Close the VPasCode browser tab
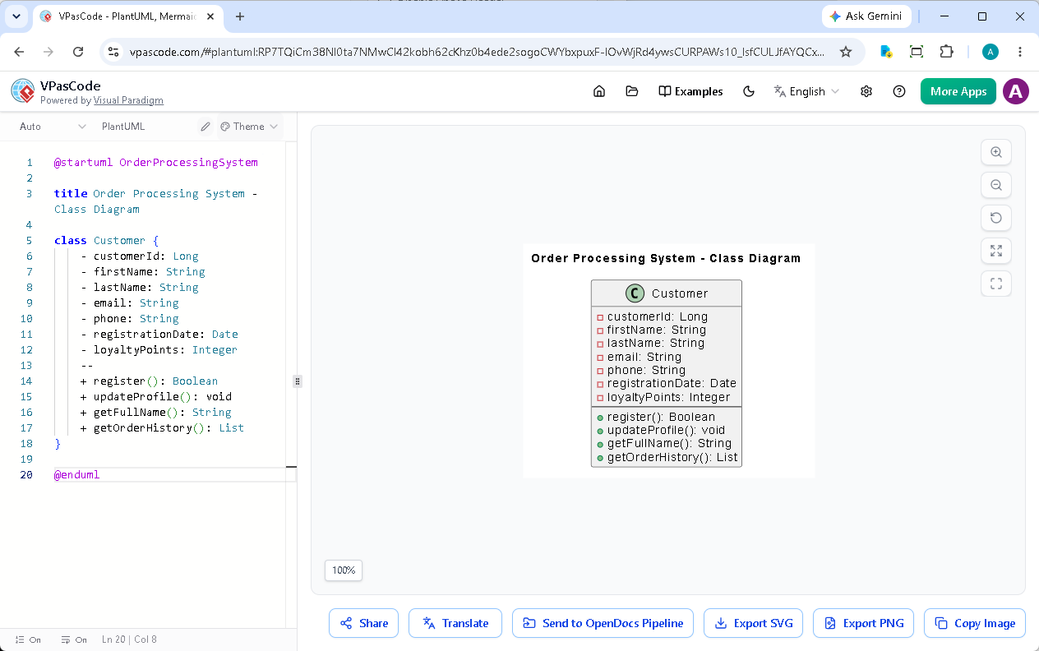The image size is (1039, 651). (211, 16)
